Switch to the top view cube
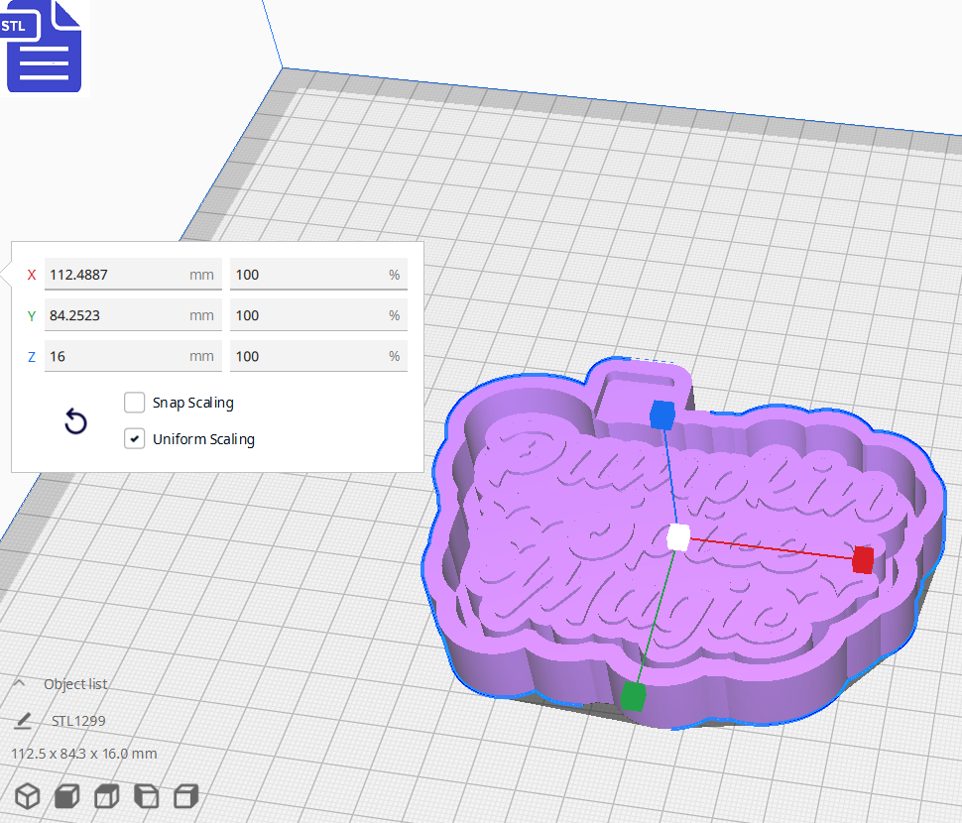Viewport: 962px width, 823px height. point(106,795)
